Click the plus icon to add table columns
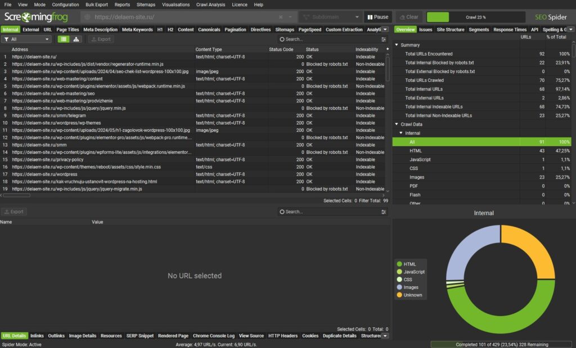 click(387, 49)
